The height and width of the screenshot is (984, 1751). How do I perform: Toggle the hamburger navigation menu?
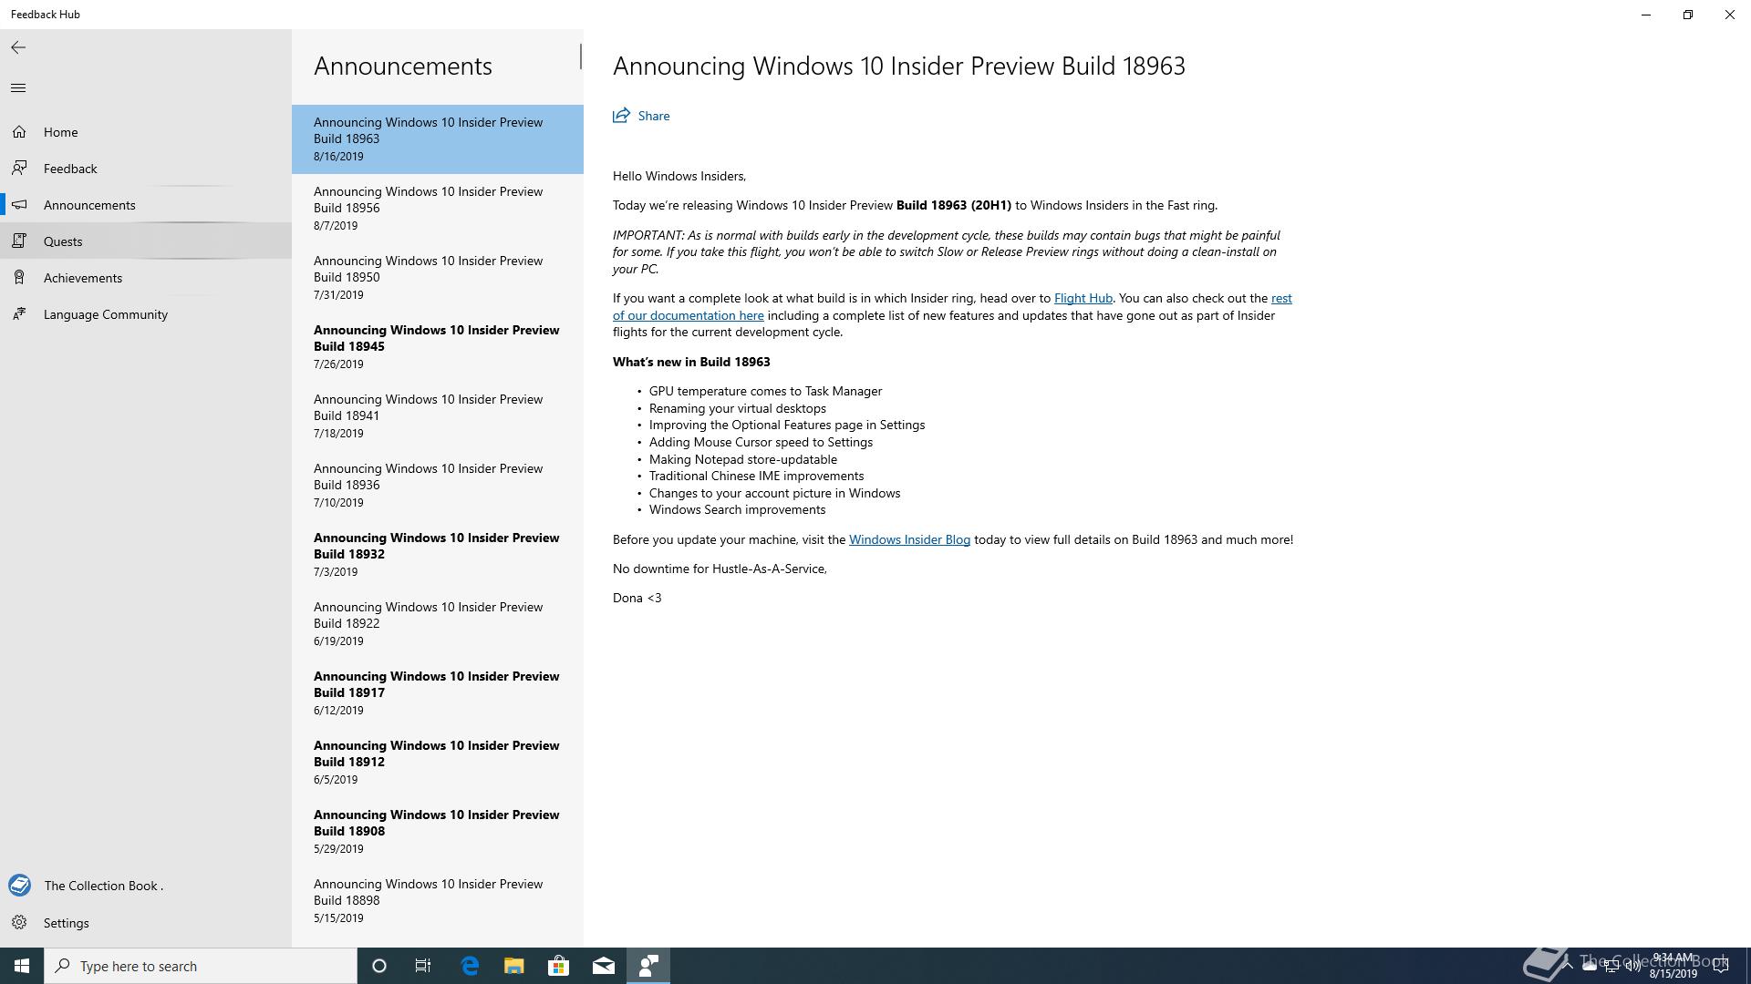(18, 88)
